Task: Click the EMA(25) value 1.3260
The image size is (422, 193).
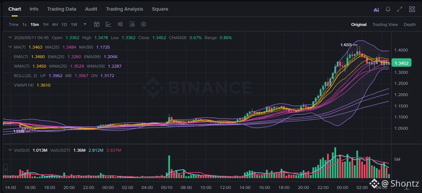Action: (x=74, y=57)
